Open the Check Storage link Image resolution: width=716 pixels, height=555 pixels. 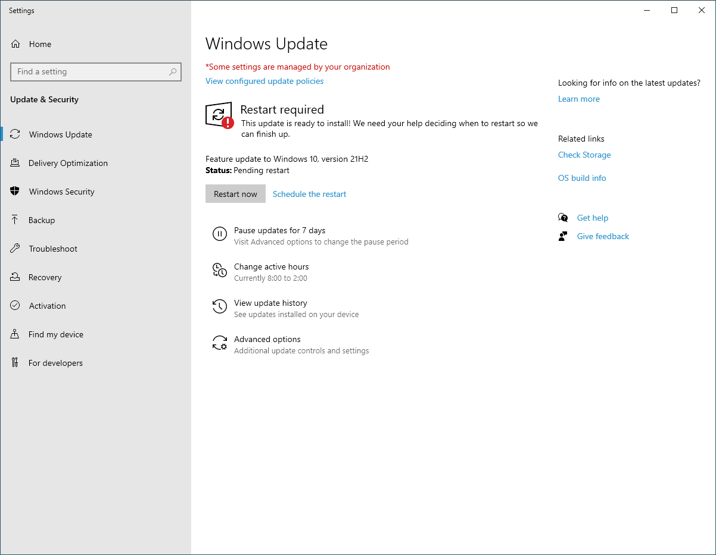[584, 155]
